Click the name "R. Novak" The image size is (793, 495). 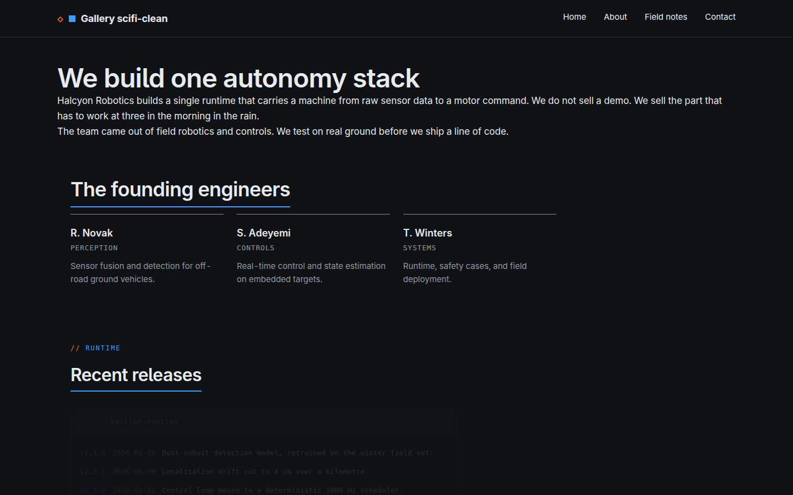tap(91, 233)
